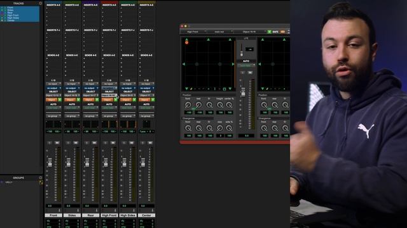Mute the High Front track
Screen dimensions: 407x228
[x=113, y=142]
